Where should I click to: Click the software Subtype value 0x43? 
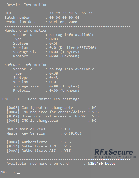(54, 78)
